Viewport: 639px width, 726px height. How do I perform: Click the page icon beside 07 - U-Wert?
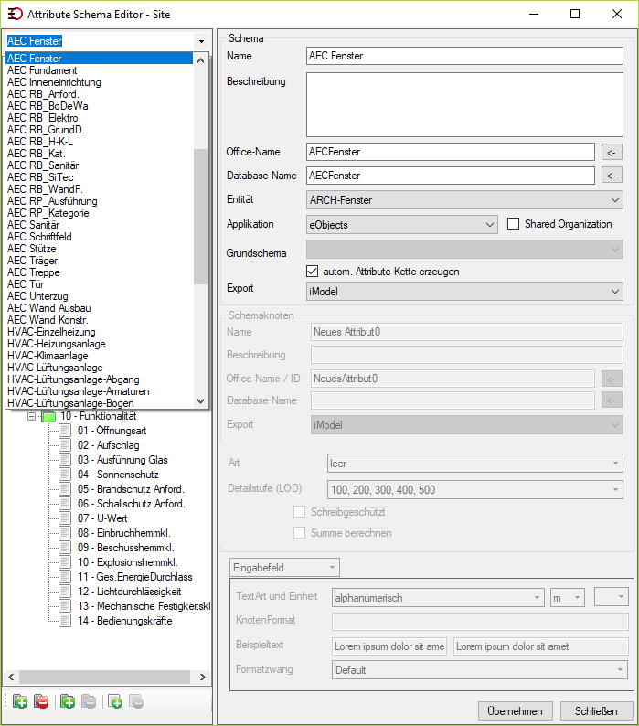(65, 518)
